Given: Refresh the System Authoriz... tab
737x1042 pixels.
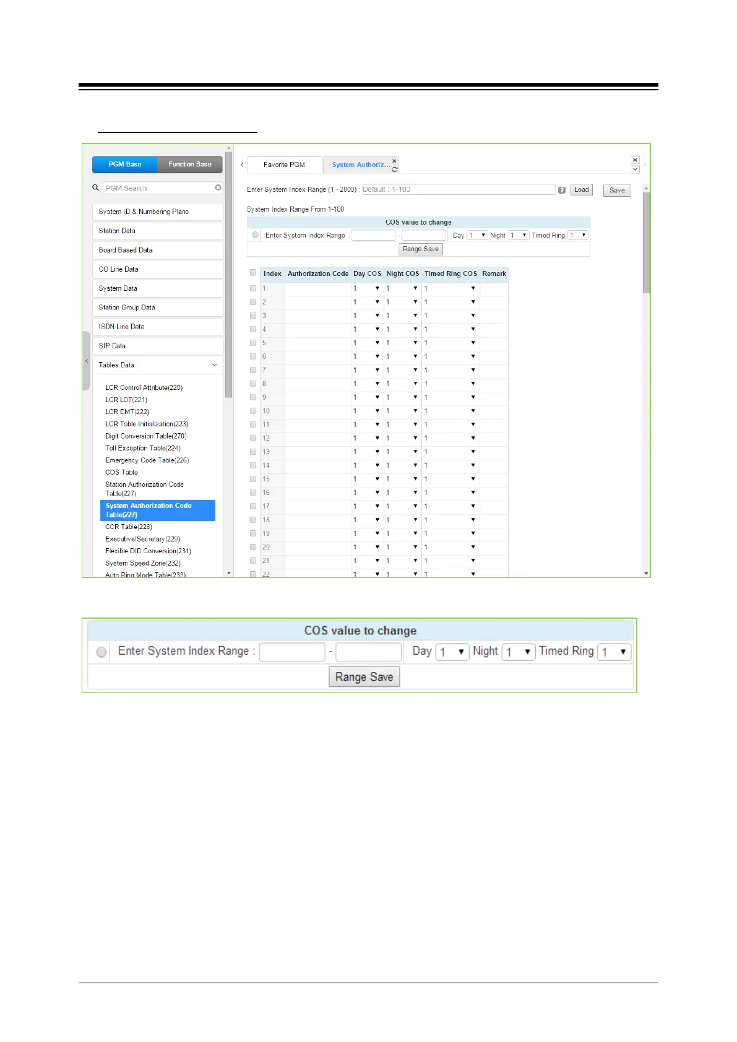Looking at the screenshot, I should tap(395, 169).
